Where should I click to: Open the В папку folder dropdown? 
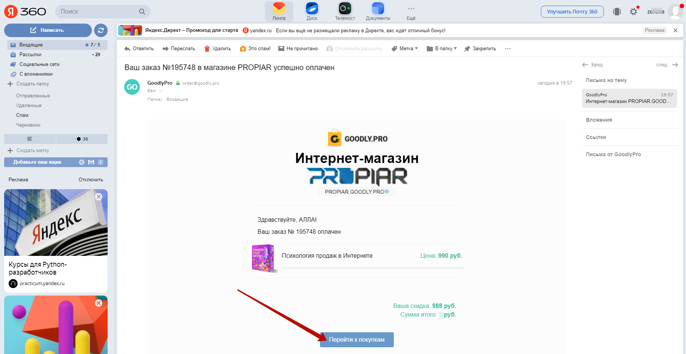point(442,49)
